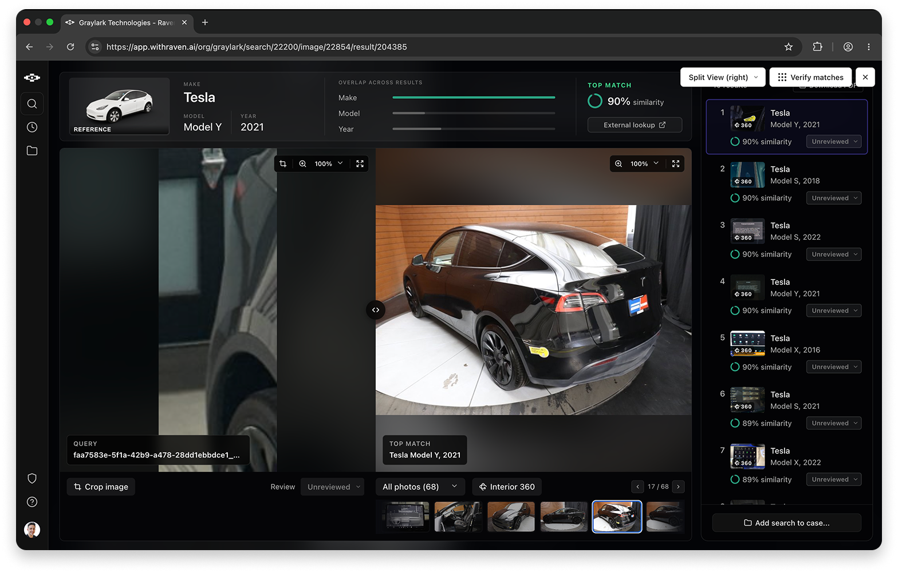Click the split view divider handle
The height and width of the screenshot is (573, 898).
pos(376,310)
